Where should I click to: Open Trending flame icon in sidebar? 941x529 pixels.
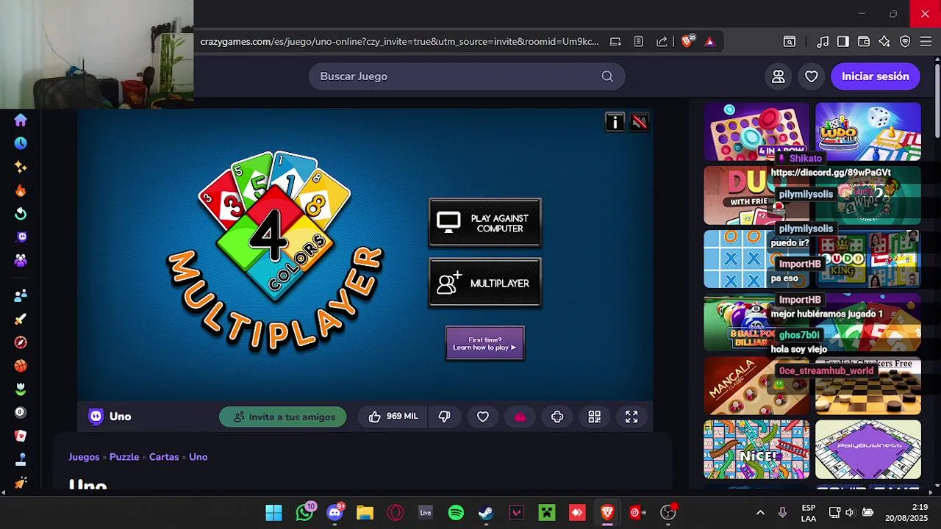pos(21,190)
